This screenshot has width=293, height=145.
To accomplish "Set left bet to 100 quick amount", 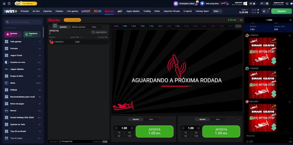I will tap(129, 136).
